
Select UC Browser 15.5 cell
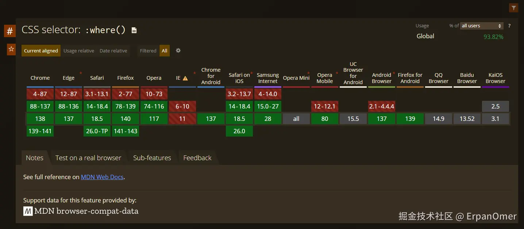pyautogui.click(x=353, y=119)
